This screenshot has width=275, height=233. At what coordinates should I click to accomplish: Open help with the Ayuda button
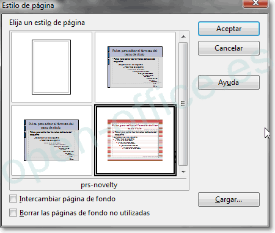229,82
